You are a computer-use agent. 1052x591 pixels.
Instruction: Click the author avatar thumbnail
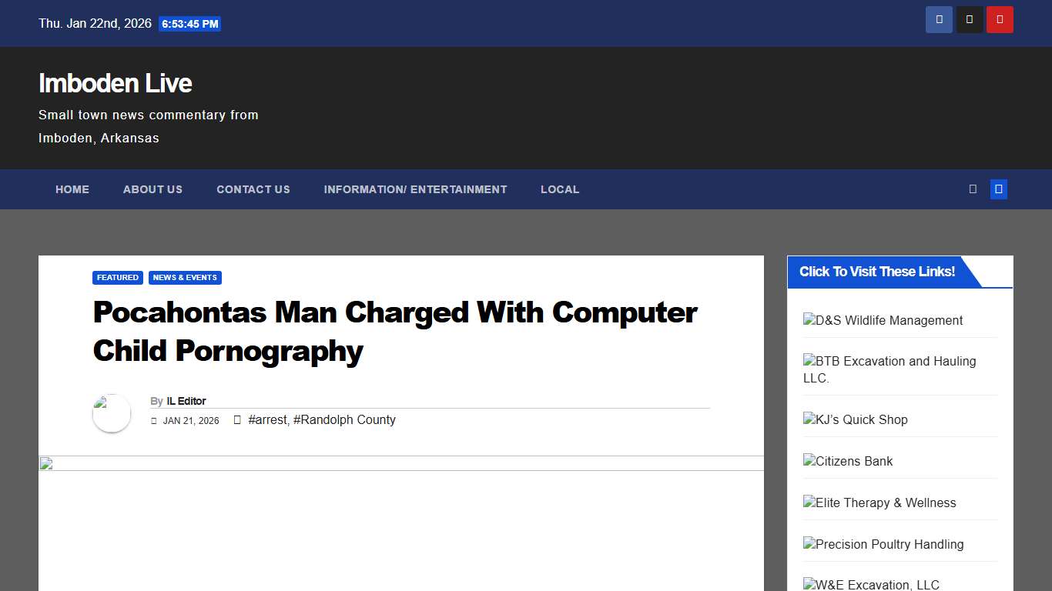click(x=111, y=413)
